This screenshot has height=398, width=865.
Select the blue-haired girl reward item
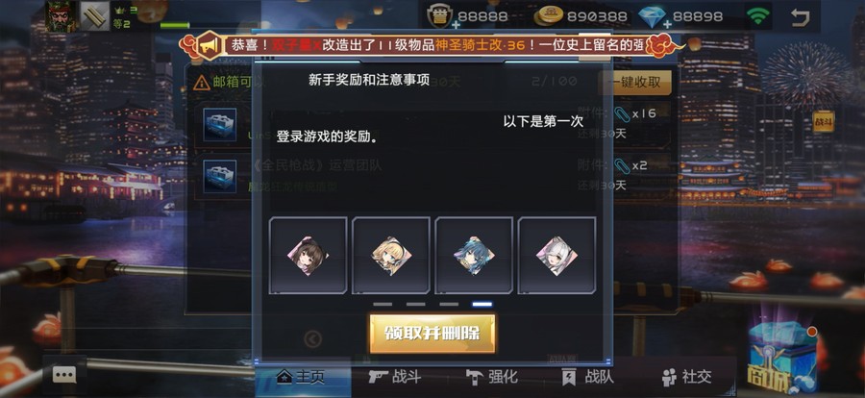474,256
